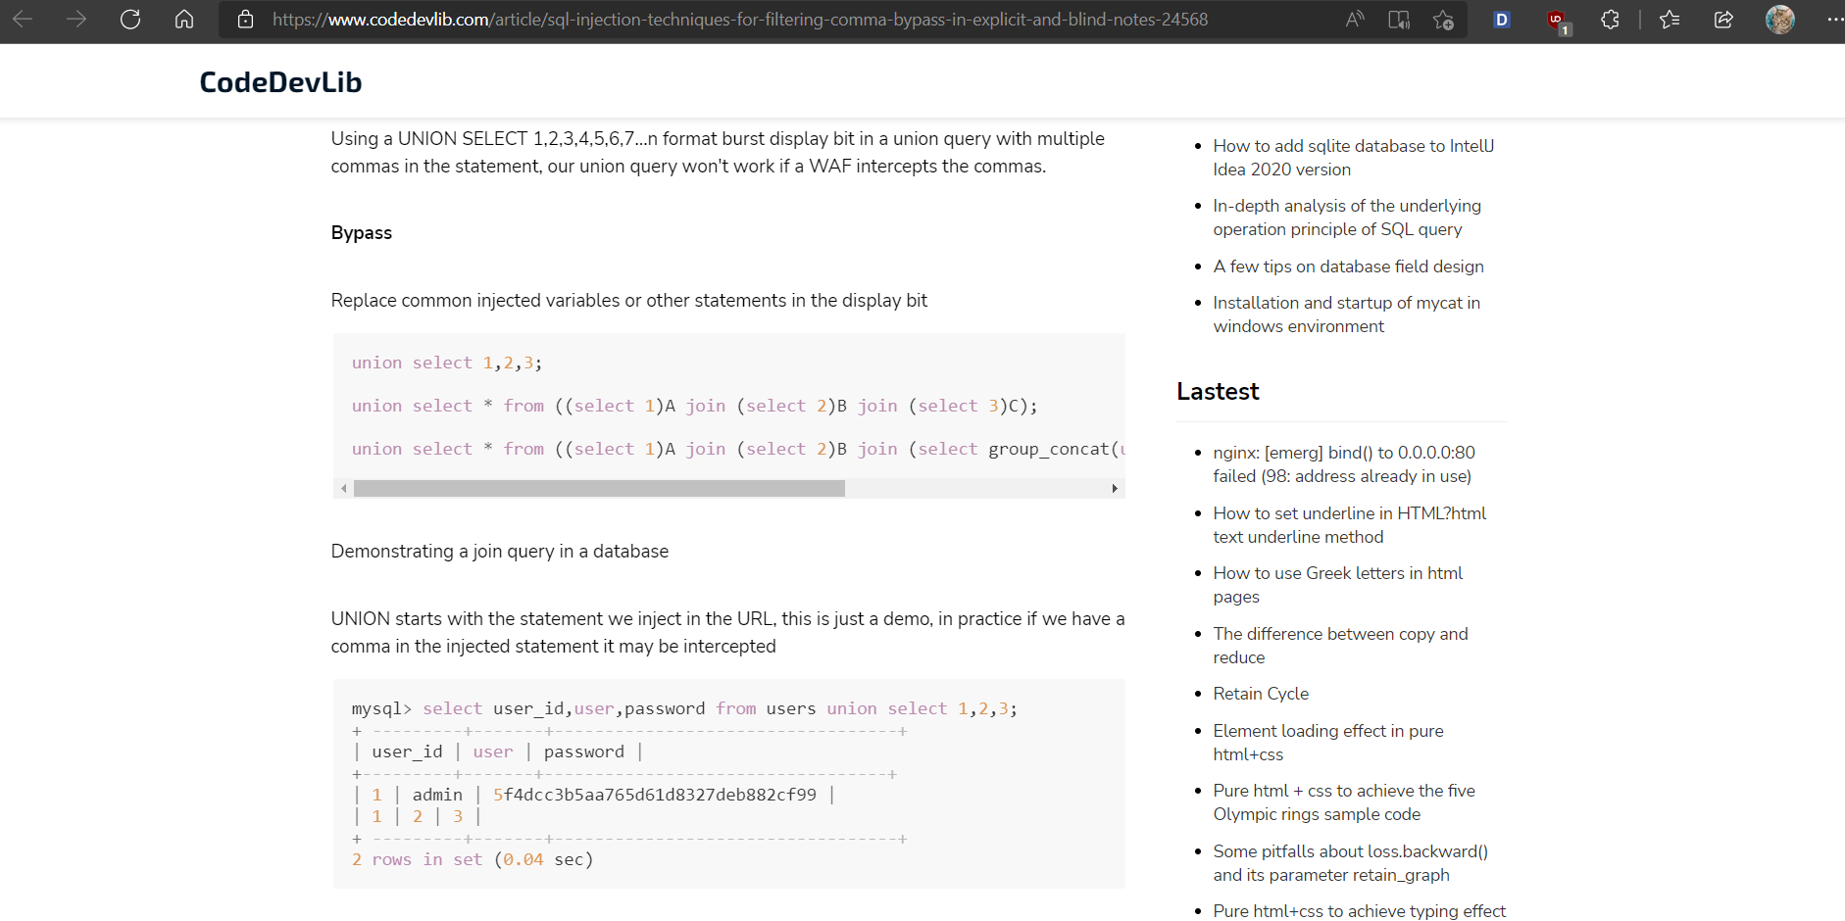Open the nginx bind() failed article
The image size is (1845, 921).
tap(1343, 464)
